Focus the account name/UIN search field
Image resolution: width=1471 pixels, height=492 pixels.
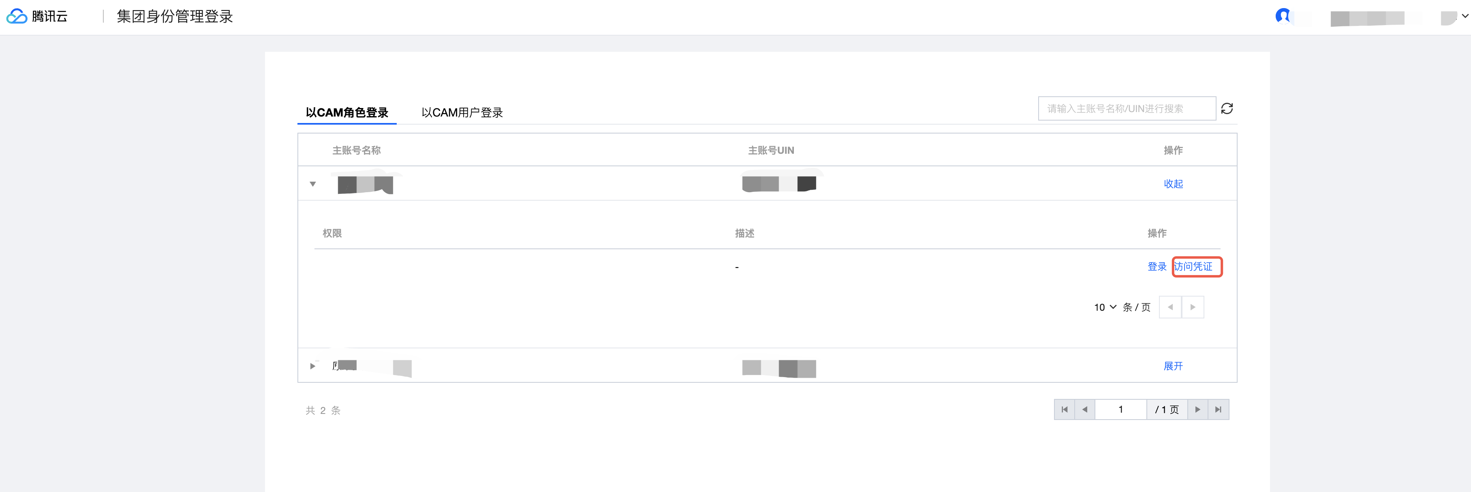(x=1127, y=108)
